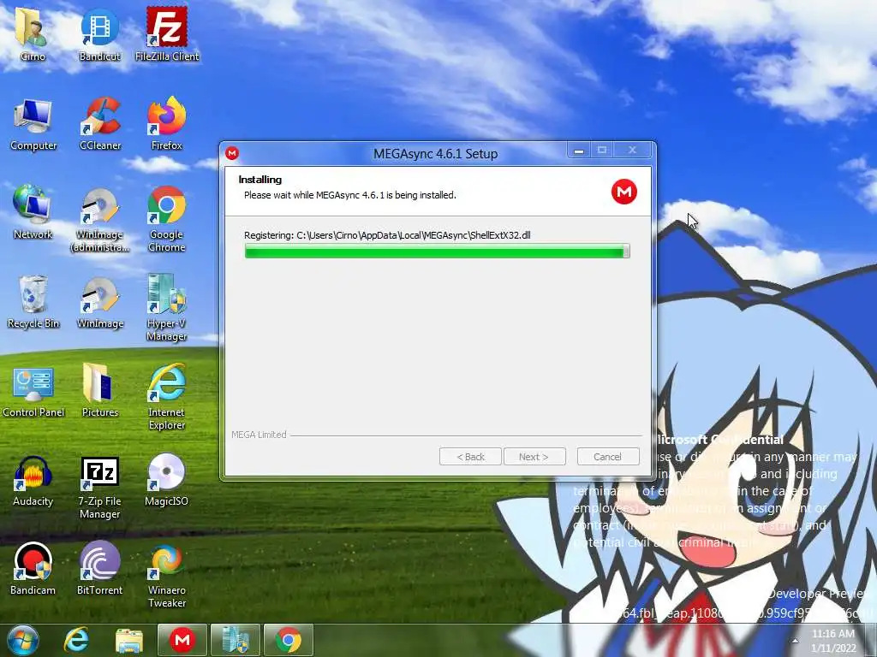Launch Winaero Tweaker shortcut

167,576
